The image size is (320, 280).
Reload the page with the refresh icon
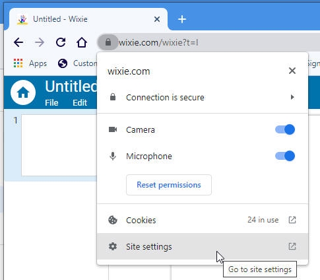pyautogui.click(x=61, y=42)
